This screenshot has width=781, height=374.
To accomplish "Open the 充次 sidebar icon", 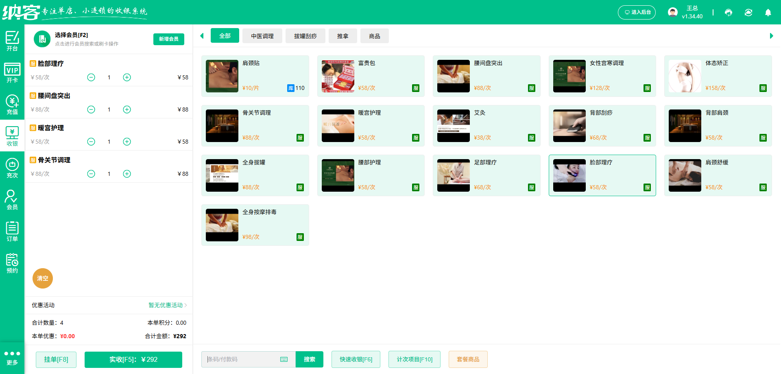I will pyautogui.click(x=12, y=167).
